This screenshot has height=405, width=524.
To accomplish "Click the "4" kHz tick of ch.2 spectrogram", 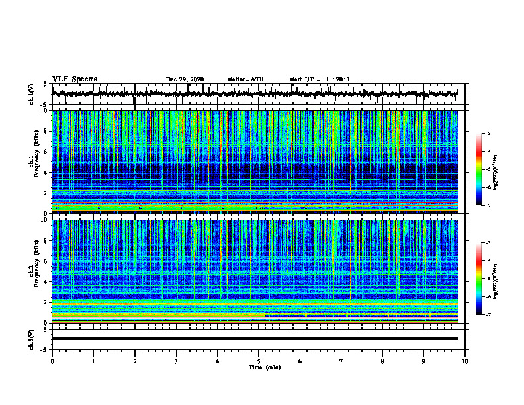I will point(46,282).
